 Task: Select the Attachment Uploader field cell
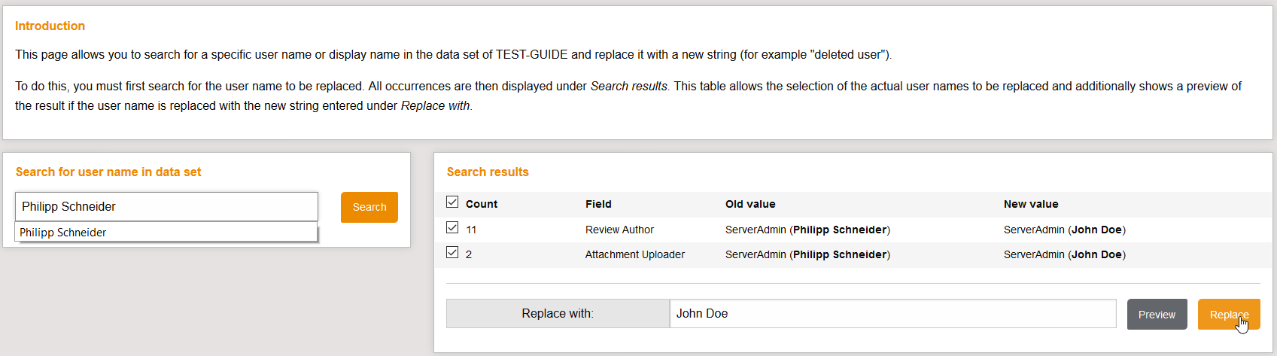634,254
